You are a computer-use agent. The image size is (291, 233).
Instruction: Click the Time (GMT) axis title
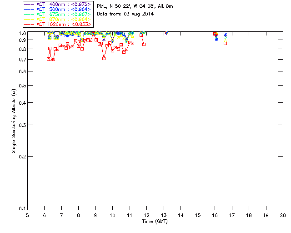point(155,222)
